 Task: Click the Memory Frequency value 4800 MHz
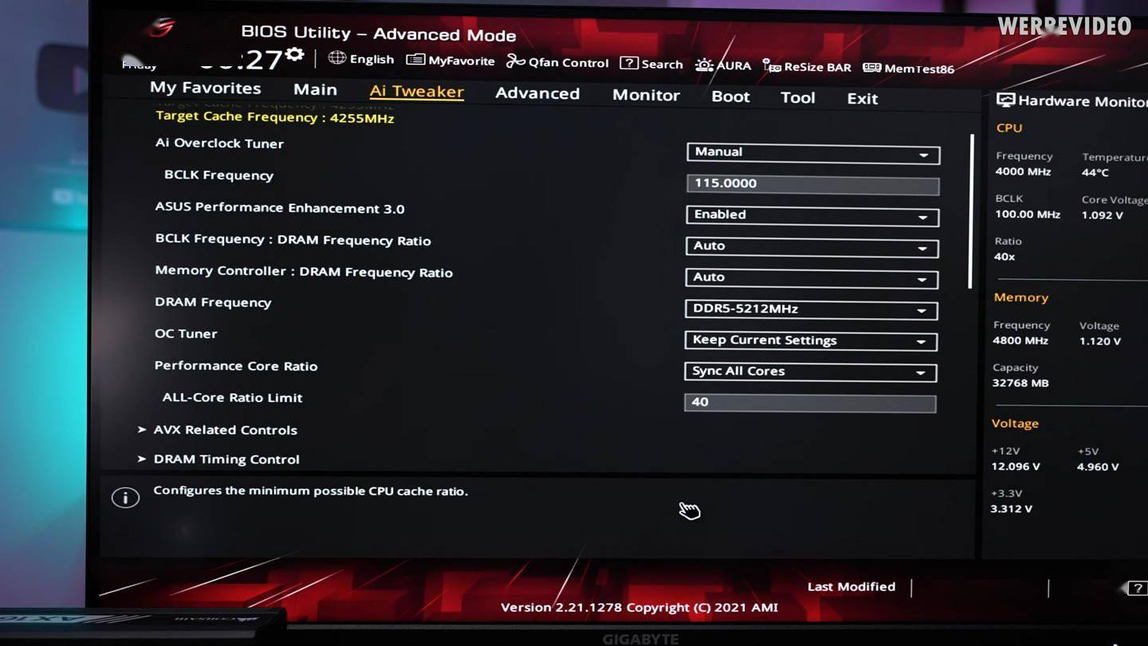pyautogui.click(x=1020, y=341)
